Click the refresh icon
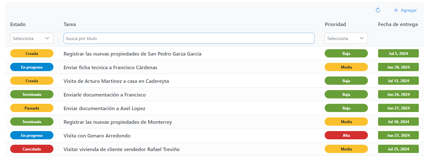The width and height of the screenshot is (428, 159). (x=378, y=10)
